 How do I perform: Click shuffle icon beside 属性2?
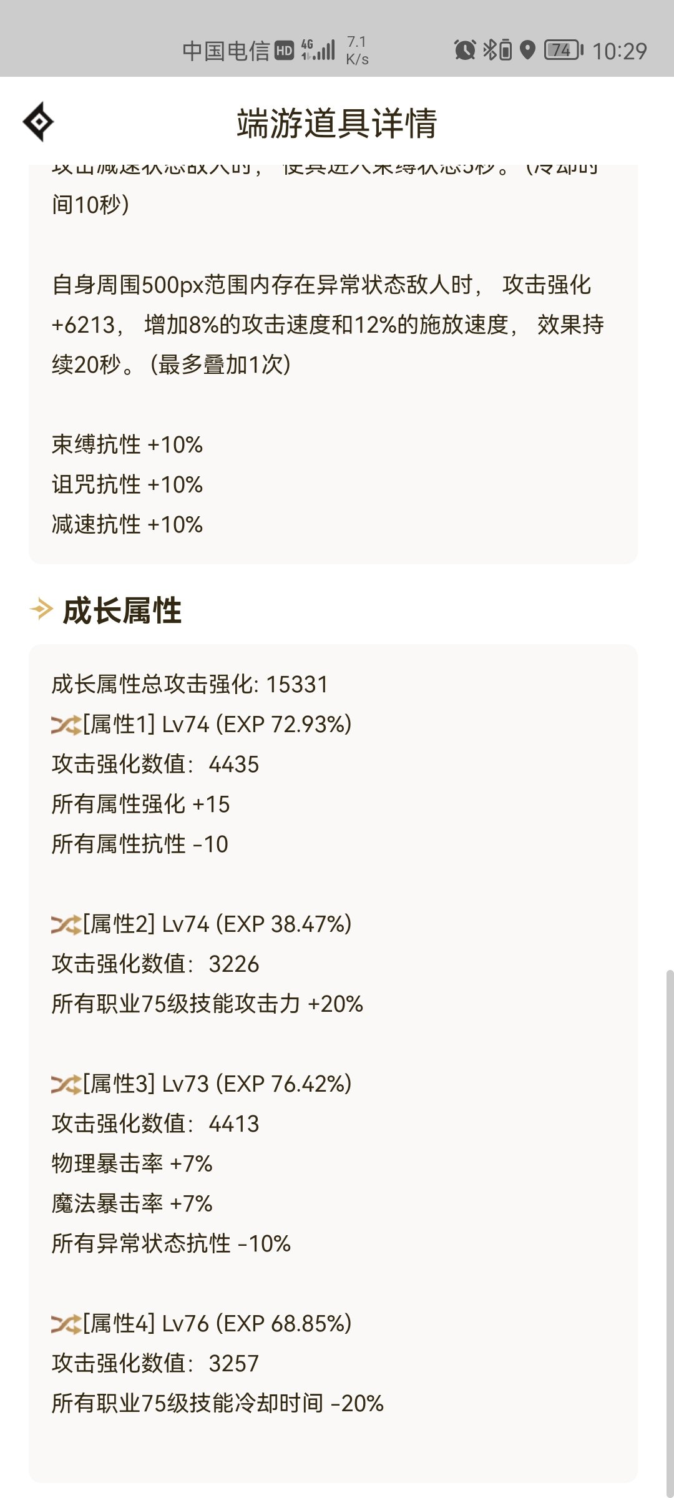pos(66,925)
